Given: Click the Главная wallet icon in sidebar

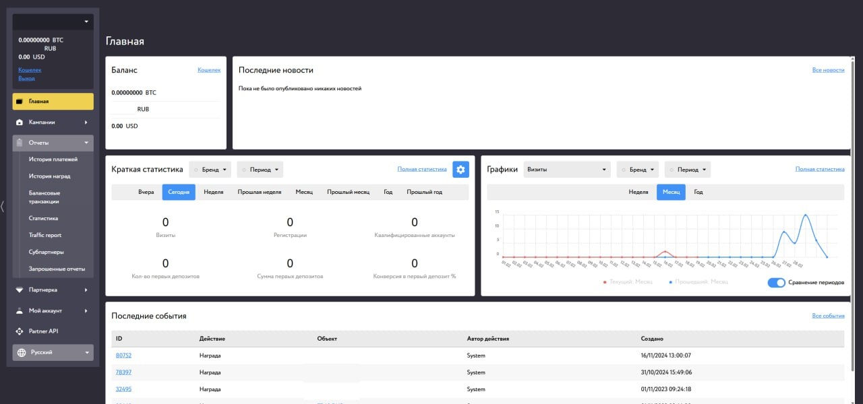Looking at the screenshot, I should pyautogui.click(x=20, y=102).
